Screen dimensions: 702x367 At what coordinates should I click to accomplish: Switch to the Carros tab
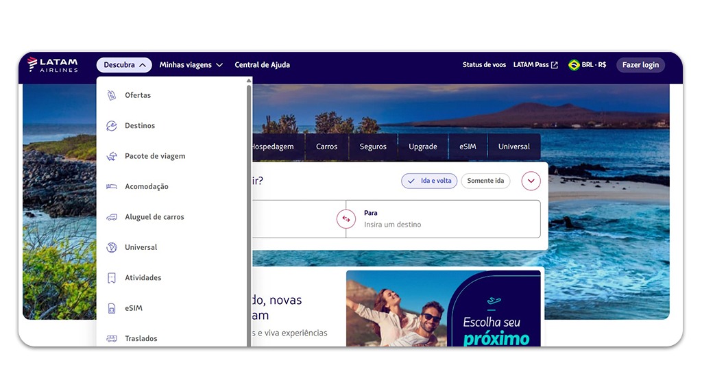(326, 147)
